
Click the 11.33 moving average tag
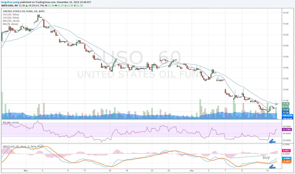coord(286,110)
